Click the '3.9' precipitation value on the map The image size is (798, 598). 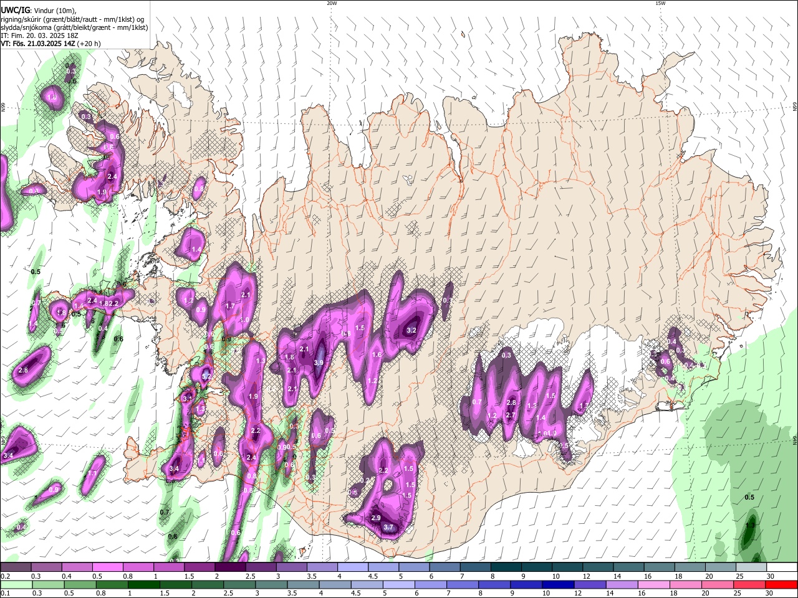(319, 363)
